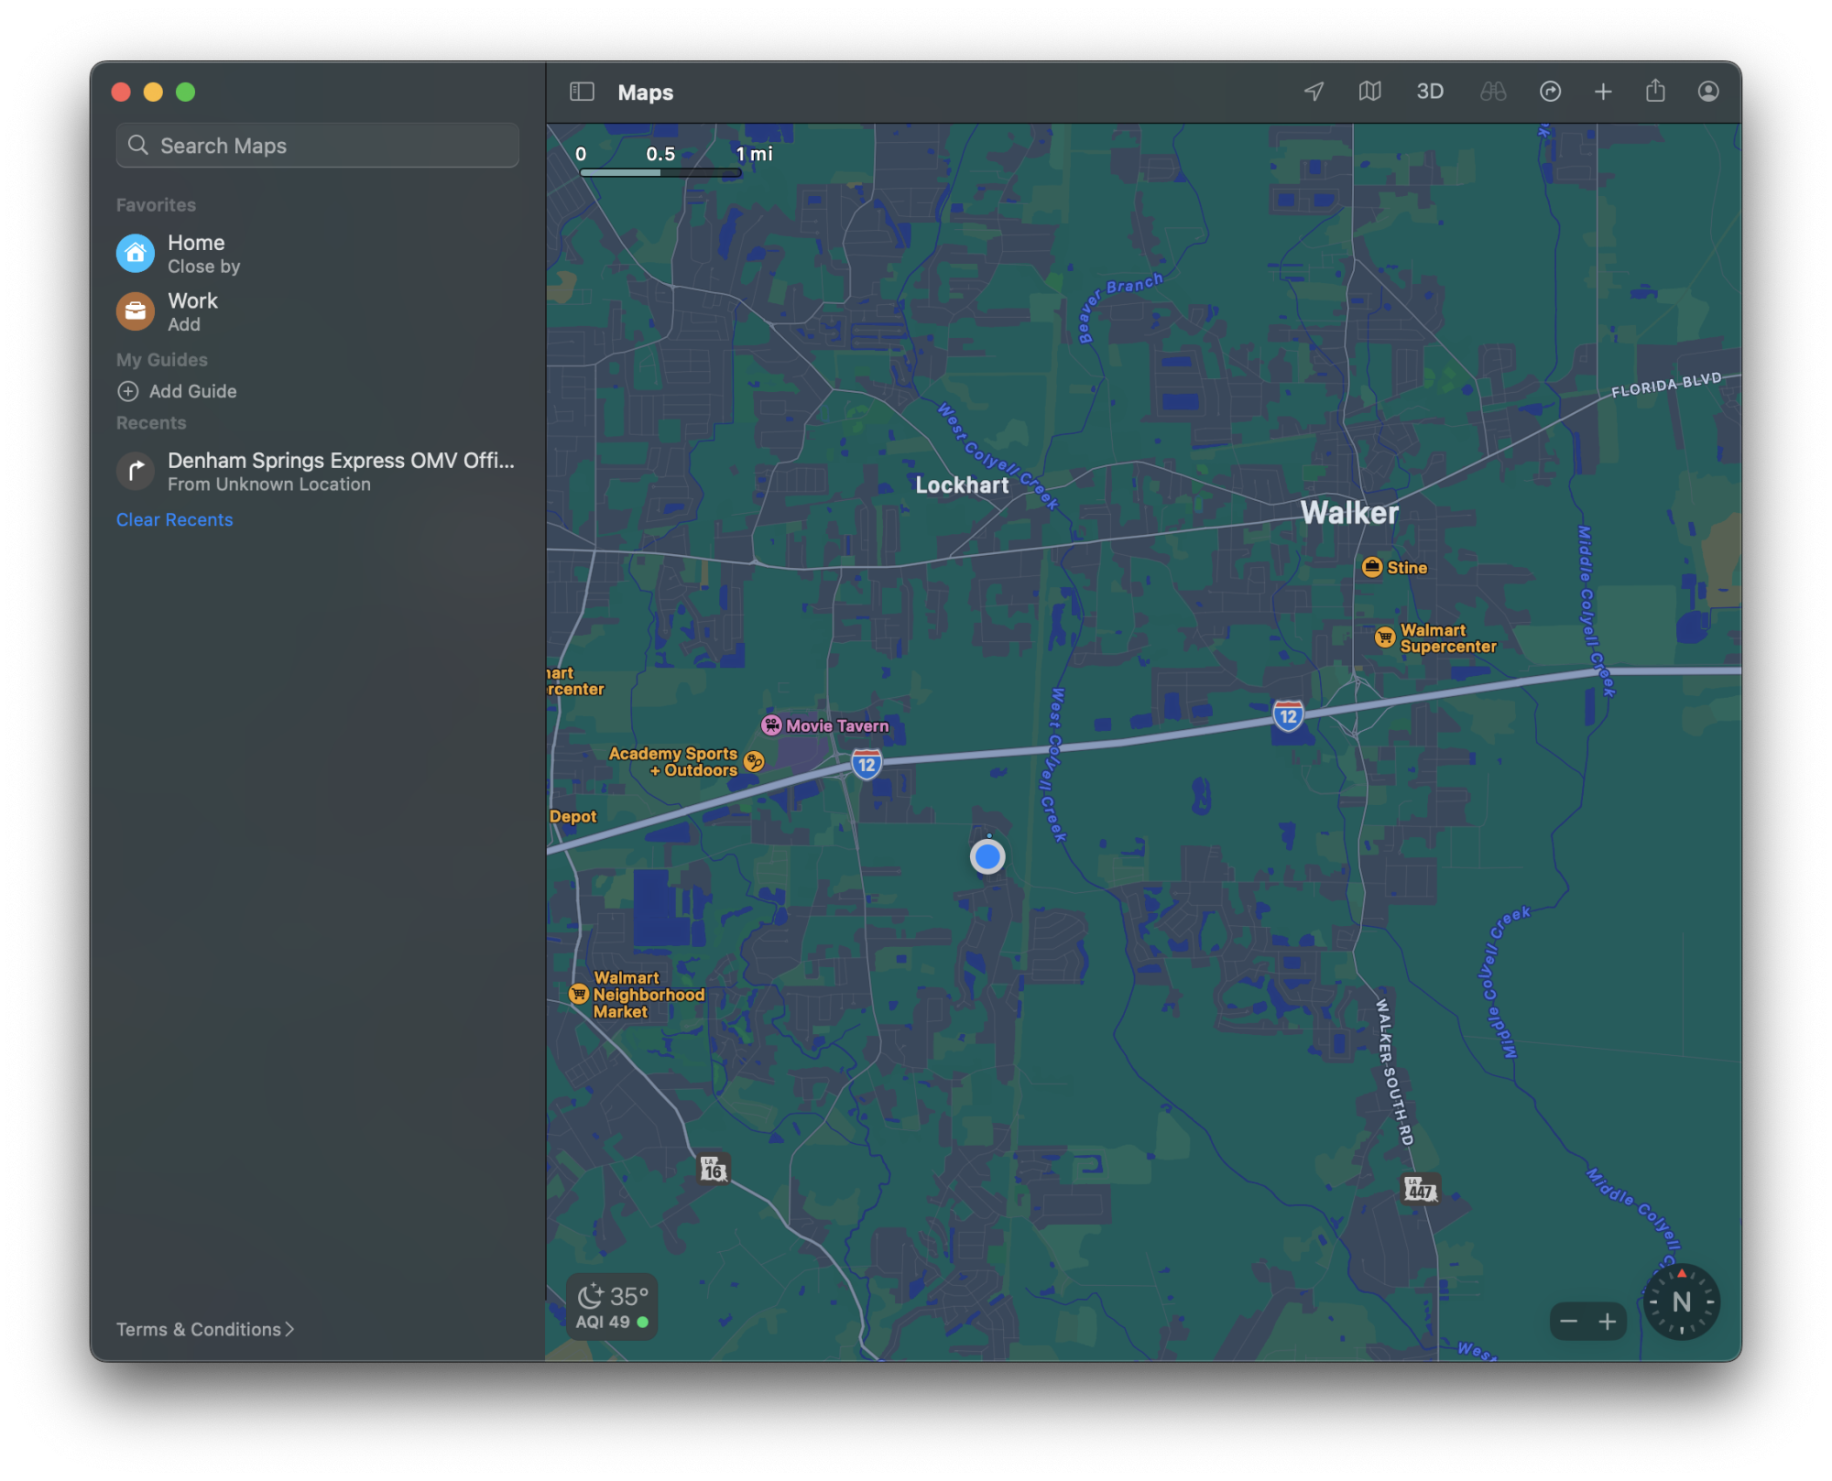Toggle the sidebar panel icon
Screen dimensions: 1832x1481
click(x=582, y=92)
